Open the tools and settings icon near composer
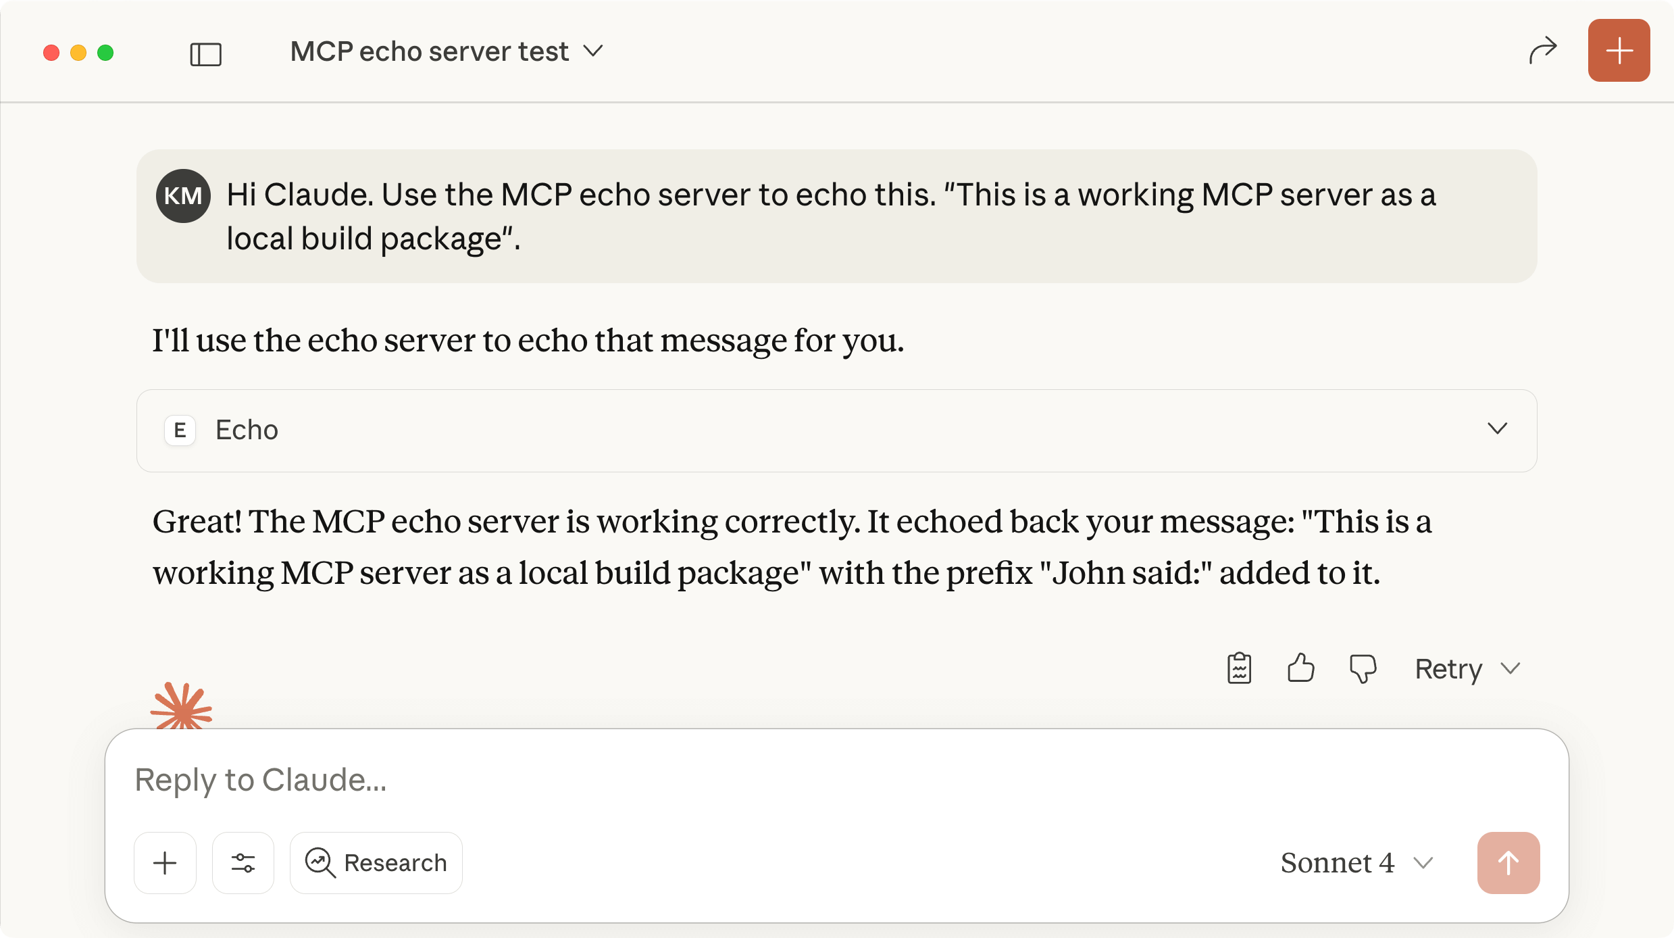 click(x=243, y=862)
